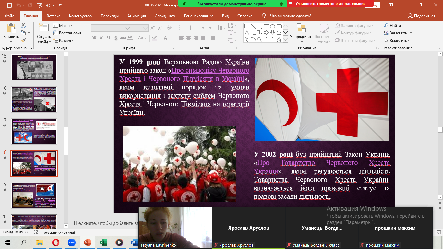Open the Анимация ribbon tab
The width and height of the screenshot is (443, 249).
point(137,16)
